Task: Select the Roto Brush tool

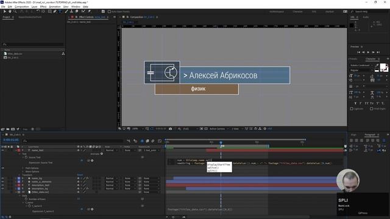Action: (x=83, y=12)
